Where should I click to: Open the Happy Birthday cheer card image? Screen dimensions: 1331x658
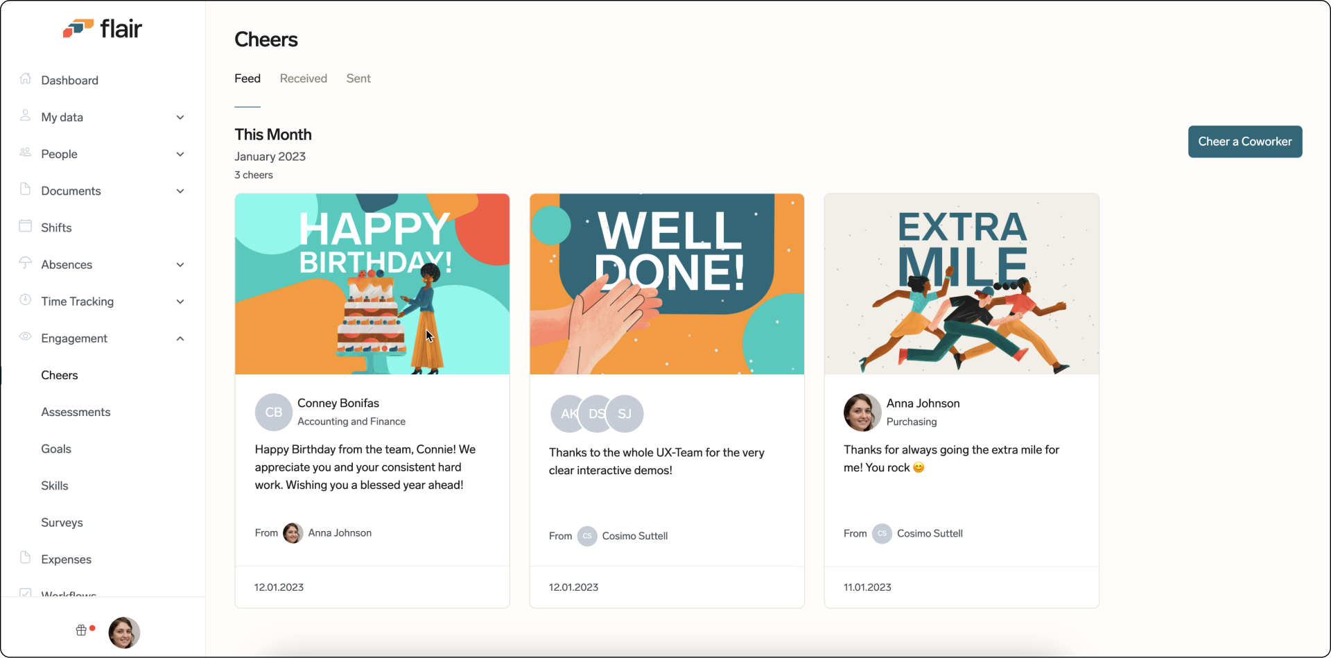(372, 284)
